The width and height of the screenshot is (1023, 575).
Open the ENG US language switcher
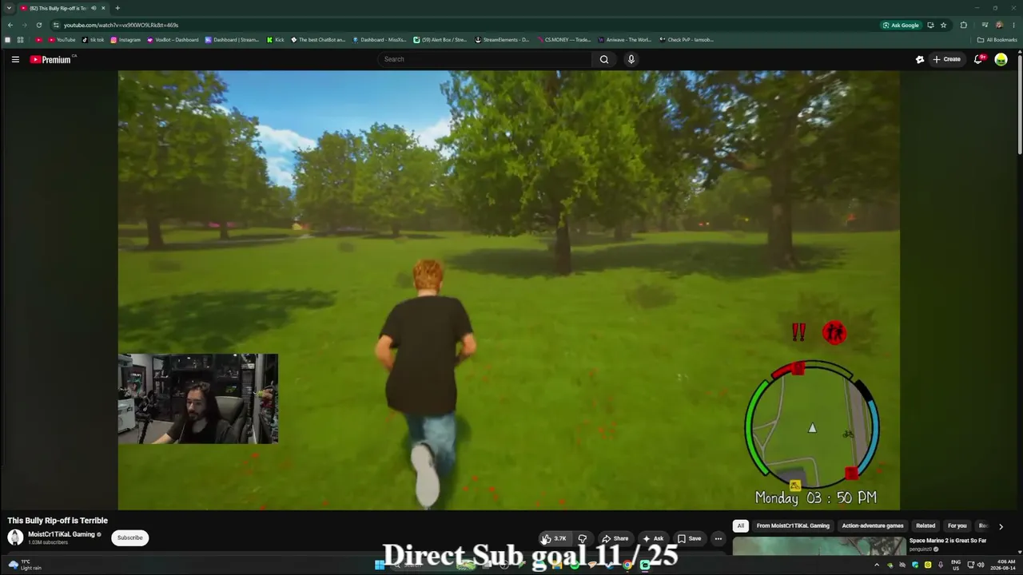click(956, 565)
